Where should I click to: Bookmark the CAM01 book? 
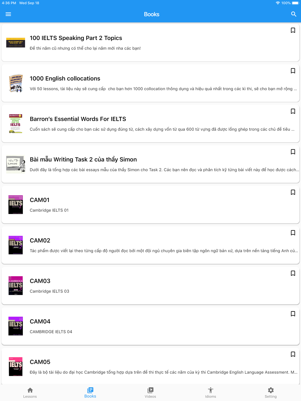pos(293,192)
